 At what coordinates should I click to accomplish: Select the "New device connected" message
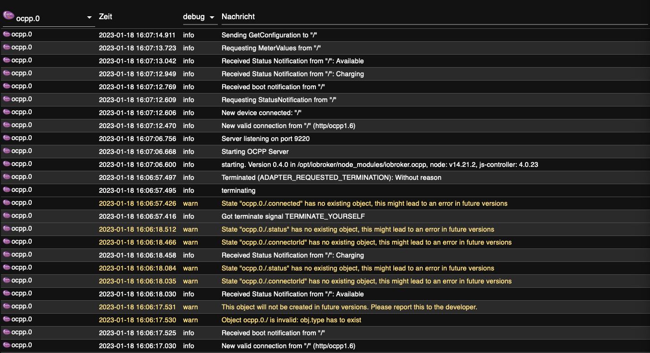click(x=261, y=113)
